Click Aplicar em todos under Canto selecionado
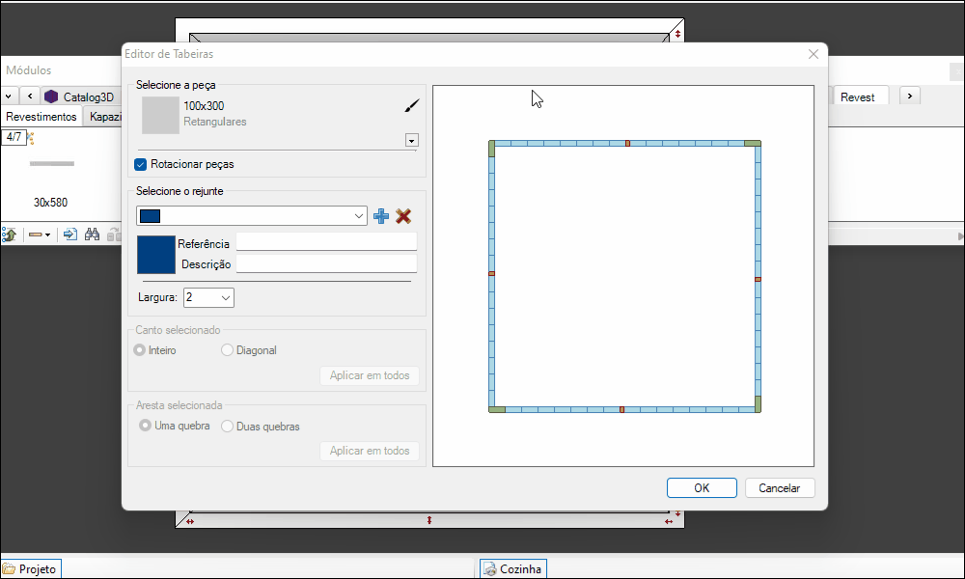The width and height of the screenshot is (965, 579). [x=370, y=375]
